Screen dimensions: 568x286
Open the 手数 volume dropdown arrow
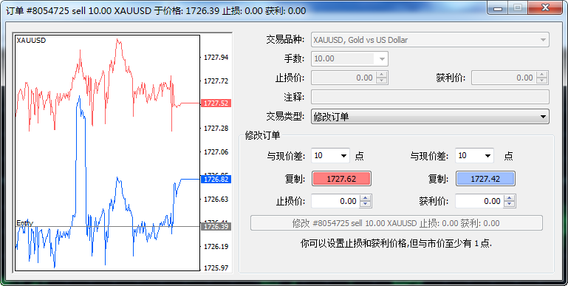[x=382, y=58]
